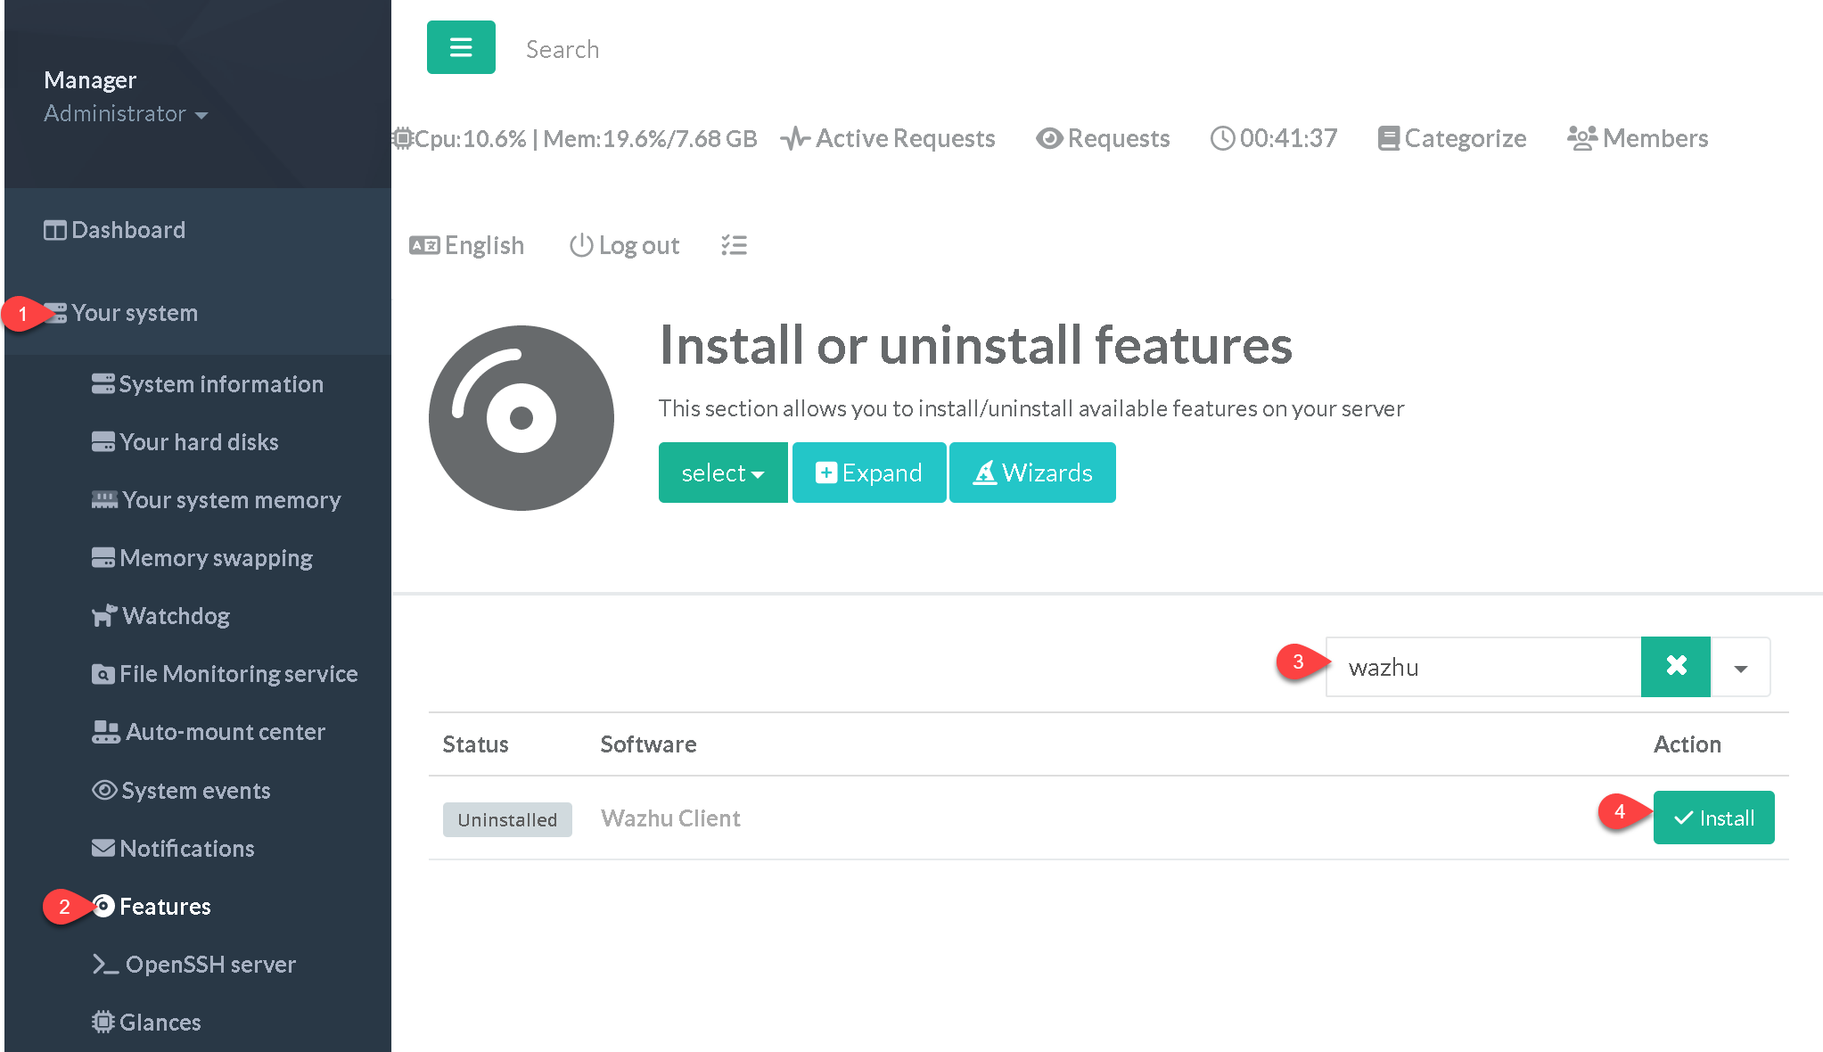The width and height of the screenshot is (1823, 1052).
Task: Click the green hamburger menu button
Action: (461, 47)
